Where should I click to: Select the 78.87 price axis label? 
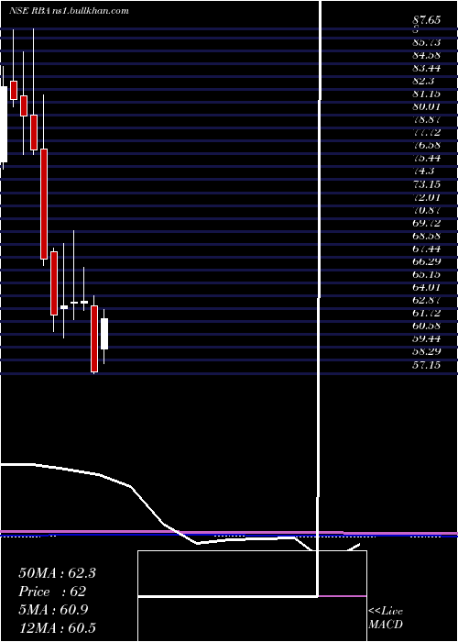[427, 119]
